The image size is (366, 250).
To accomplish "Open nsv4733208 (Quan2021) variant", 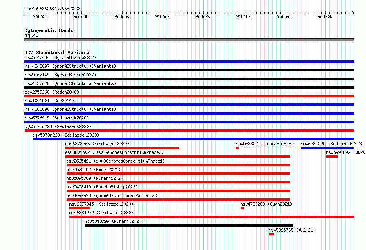I will 266,204.
